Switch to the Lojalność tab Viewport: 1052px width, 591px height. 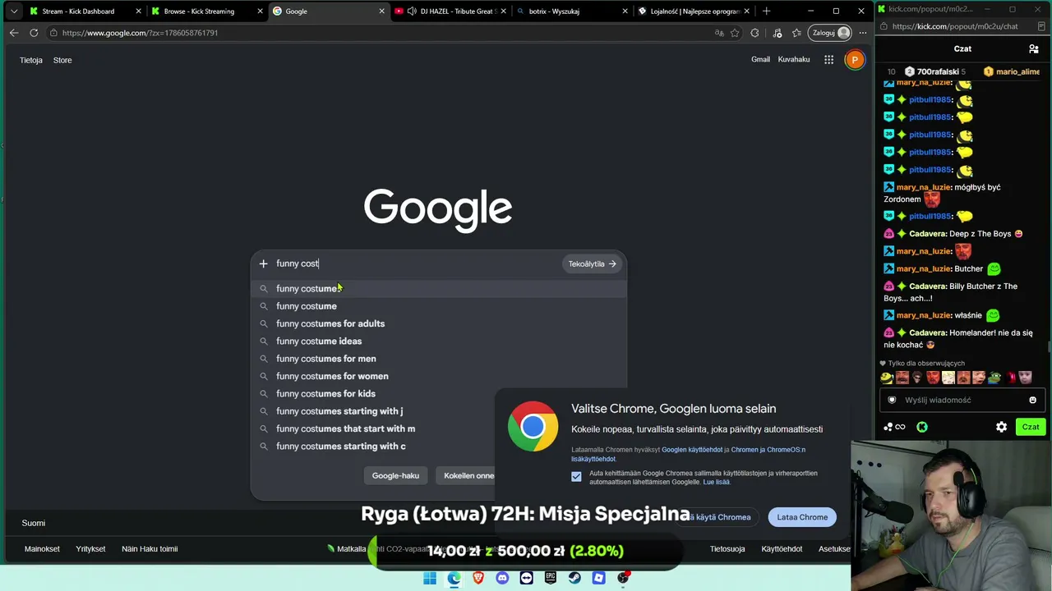coord(694,11)
